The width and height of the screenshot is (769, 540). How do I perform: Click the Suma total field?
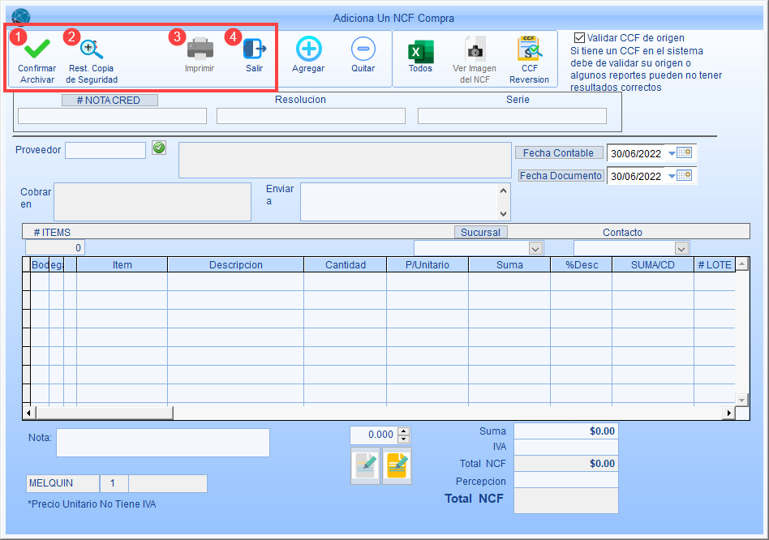tap(566, 431)
